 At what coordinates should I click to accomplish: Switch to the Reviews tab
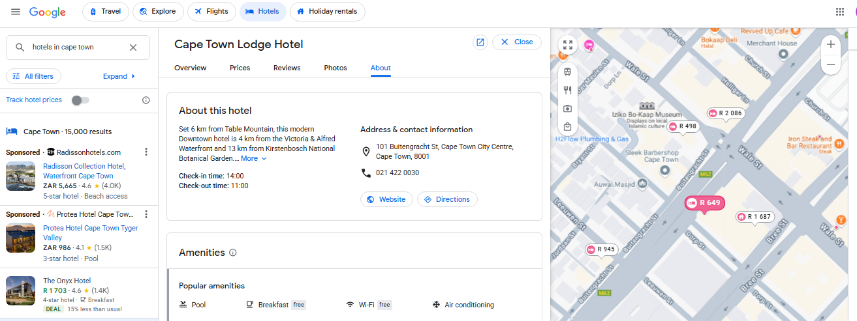point(287,68)
